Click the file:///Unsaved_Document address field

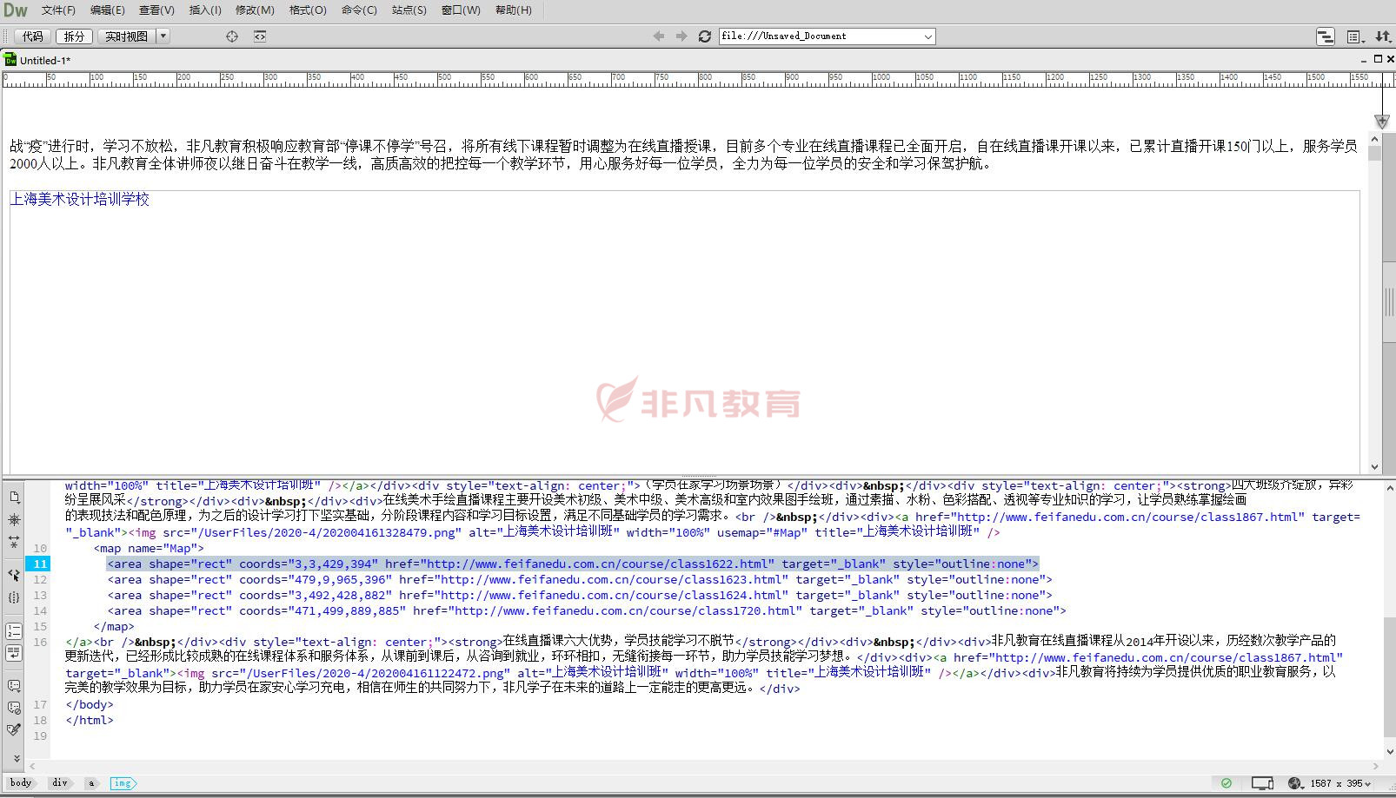tap(820, 36)
